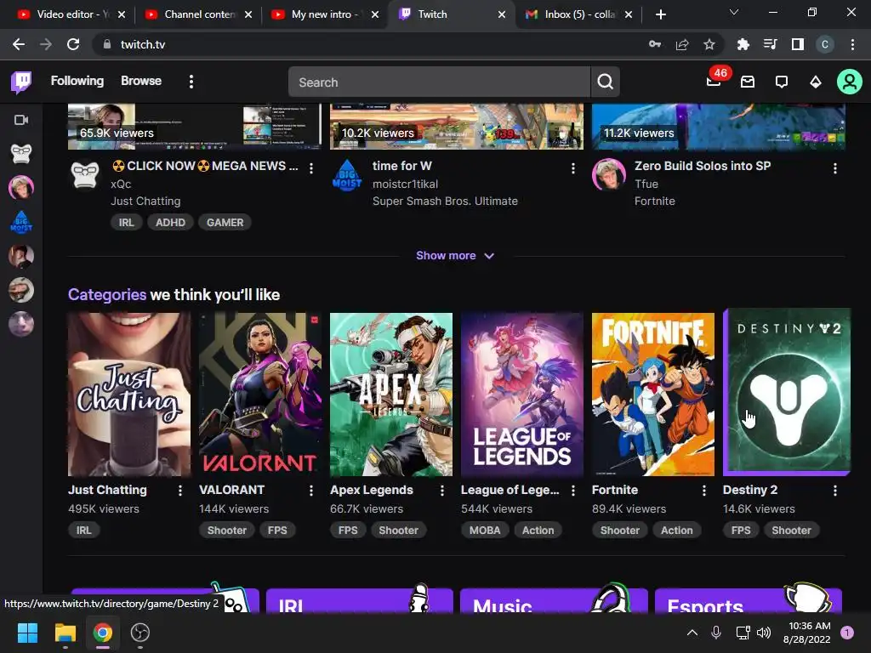The height and width of the screenshot is (653, 871).
Task: Open xQc stream thumbnail with 65.9K viewers
Action: tap(195, 127)
